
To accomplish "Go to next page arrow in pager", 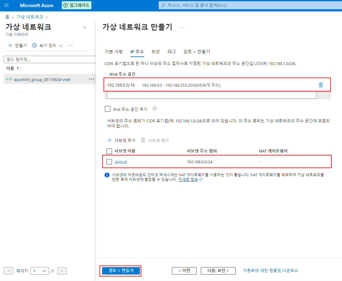I will (x=62, y=271).
